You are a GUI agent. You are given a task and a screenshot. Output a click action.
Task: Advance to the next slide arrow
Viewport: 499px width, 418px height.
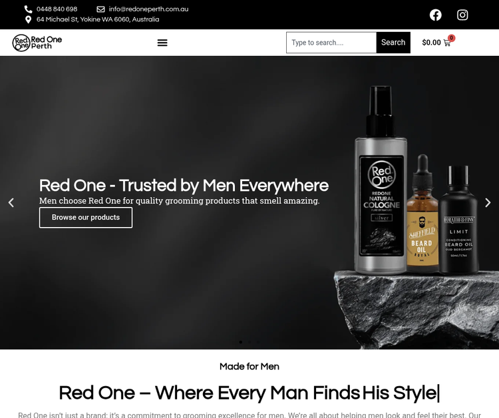point(488,203)
